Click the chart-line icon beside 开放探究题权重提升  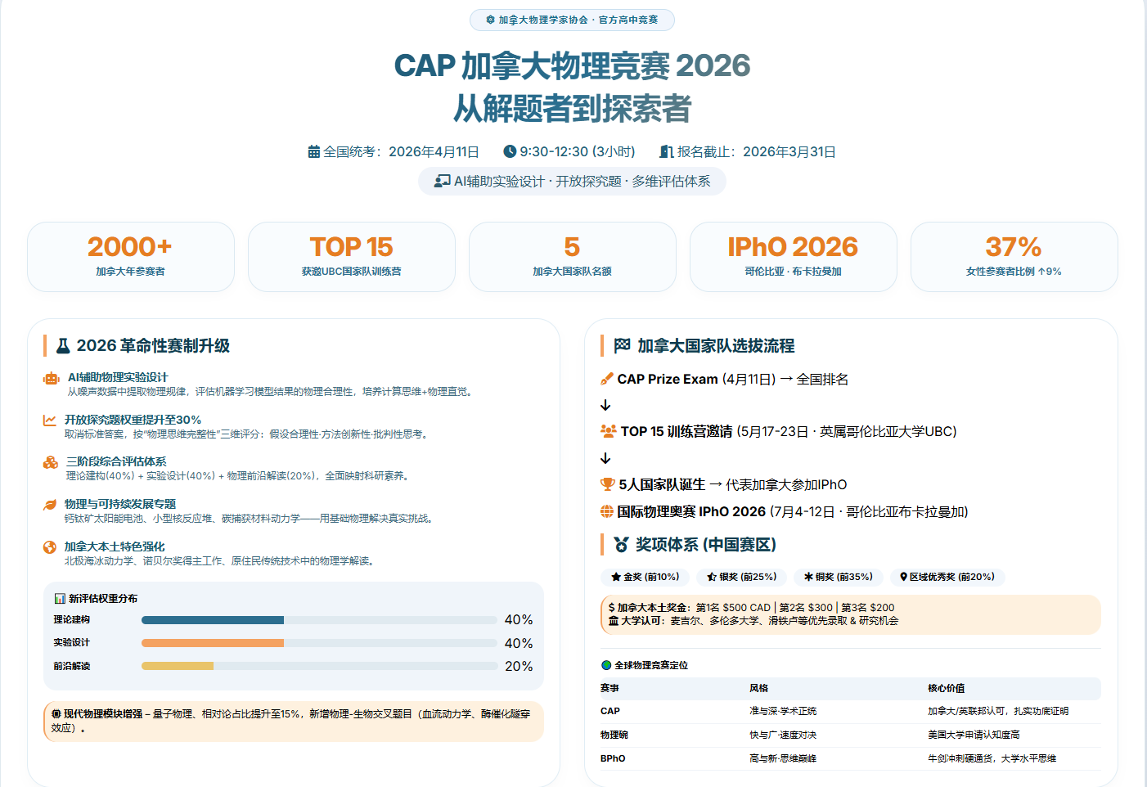(50, 420)
